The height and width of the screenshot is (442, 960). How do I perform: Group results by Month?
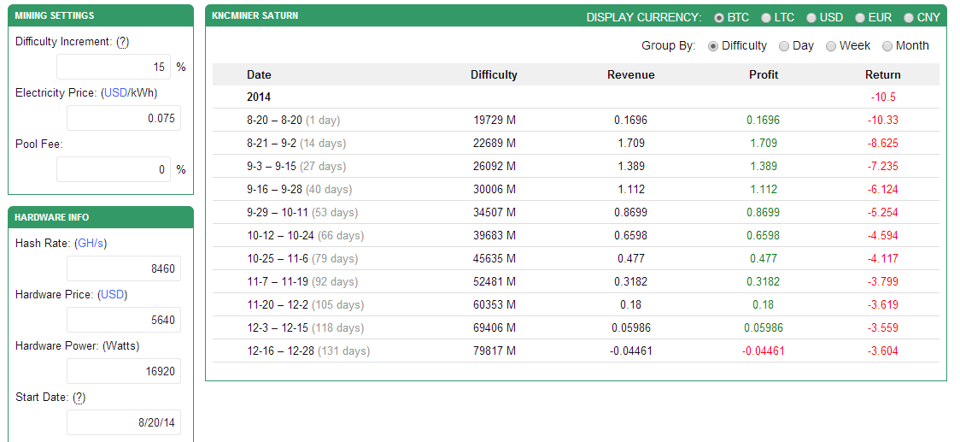coord(887,46)
